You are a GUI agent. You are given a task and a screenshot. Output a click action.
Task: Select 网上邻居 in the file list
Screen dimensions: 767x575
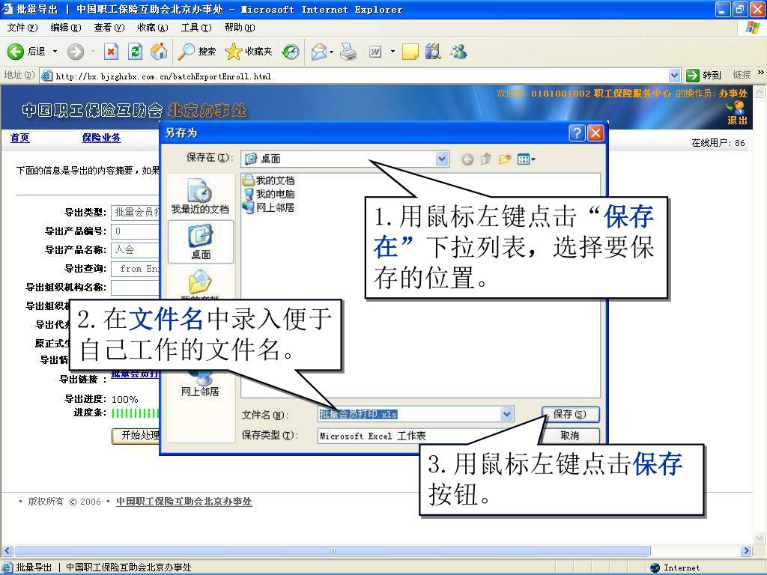pos(269,208)
